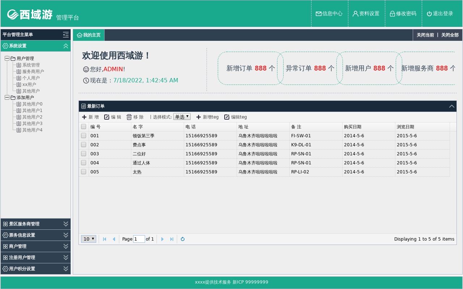Collapse sidebar with the menu toggle icon
The height and width of the screenshot is (289, 463).
point(65,35)
